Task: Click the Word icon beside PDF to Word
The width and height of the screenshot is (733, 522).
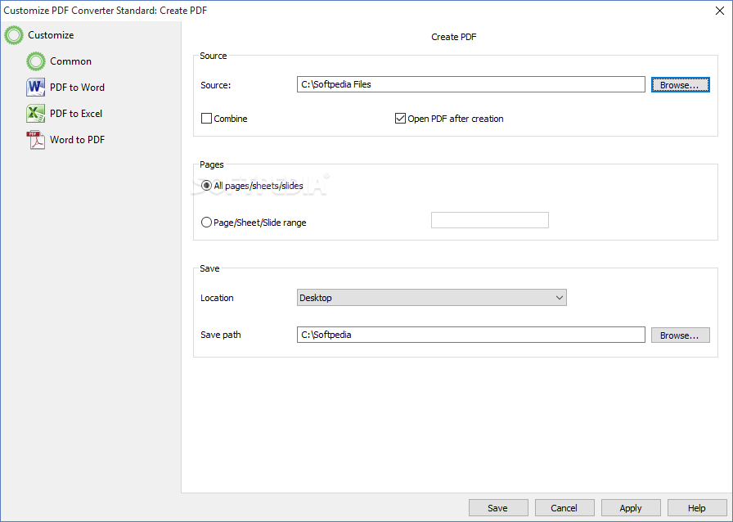Action: [35, 88]
